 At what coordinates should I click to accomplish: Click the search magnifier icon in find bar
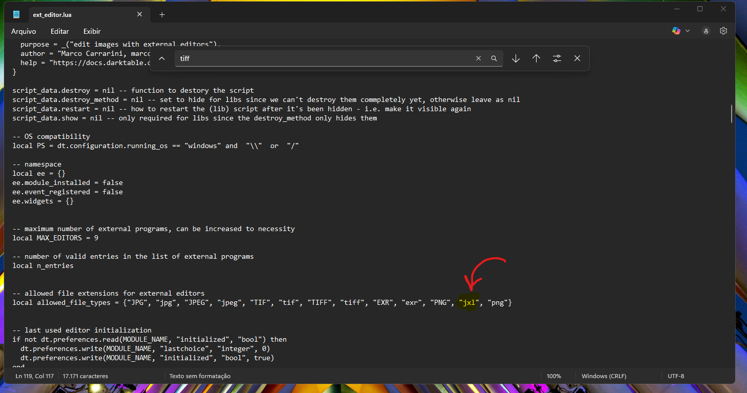(494, 58)
